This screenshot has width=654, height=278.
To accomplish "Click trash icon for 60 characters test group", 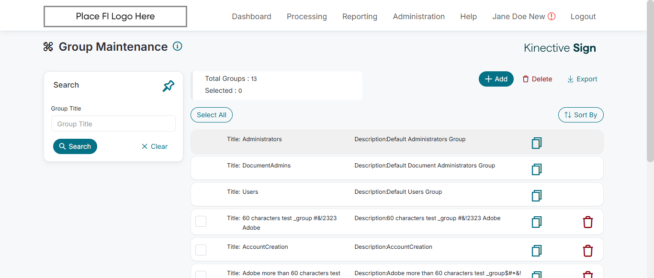I will (x=587, y=222).
